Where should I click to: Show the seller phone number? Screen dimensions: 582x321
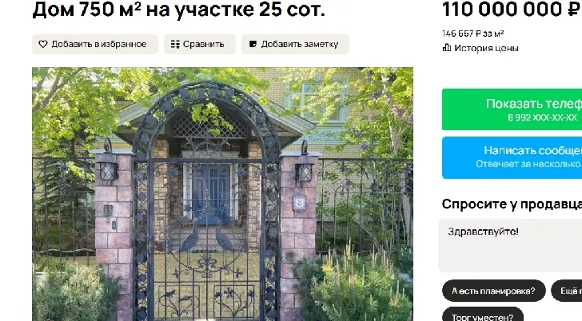pyautogui.click(x=512, y=109)
